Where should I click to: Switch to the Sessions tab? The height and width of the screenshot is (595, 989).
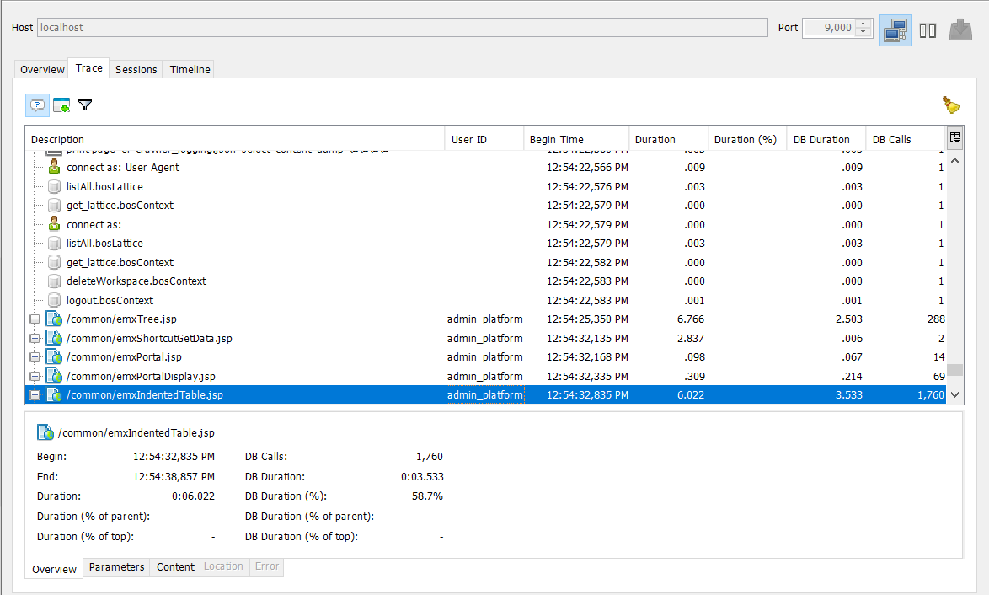(x=136, y=69)
